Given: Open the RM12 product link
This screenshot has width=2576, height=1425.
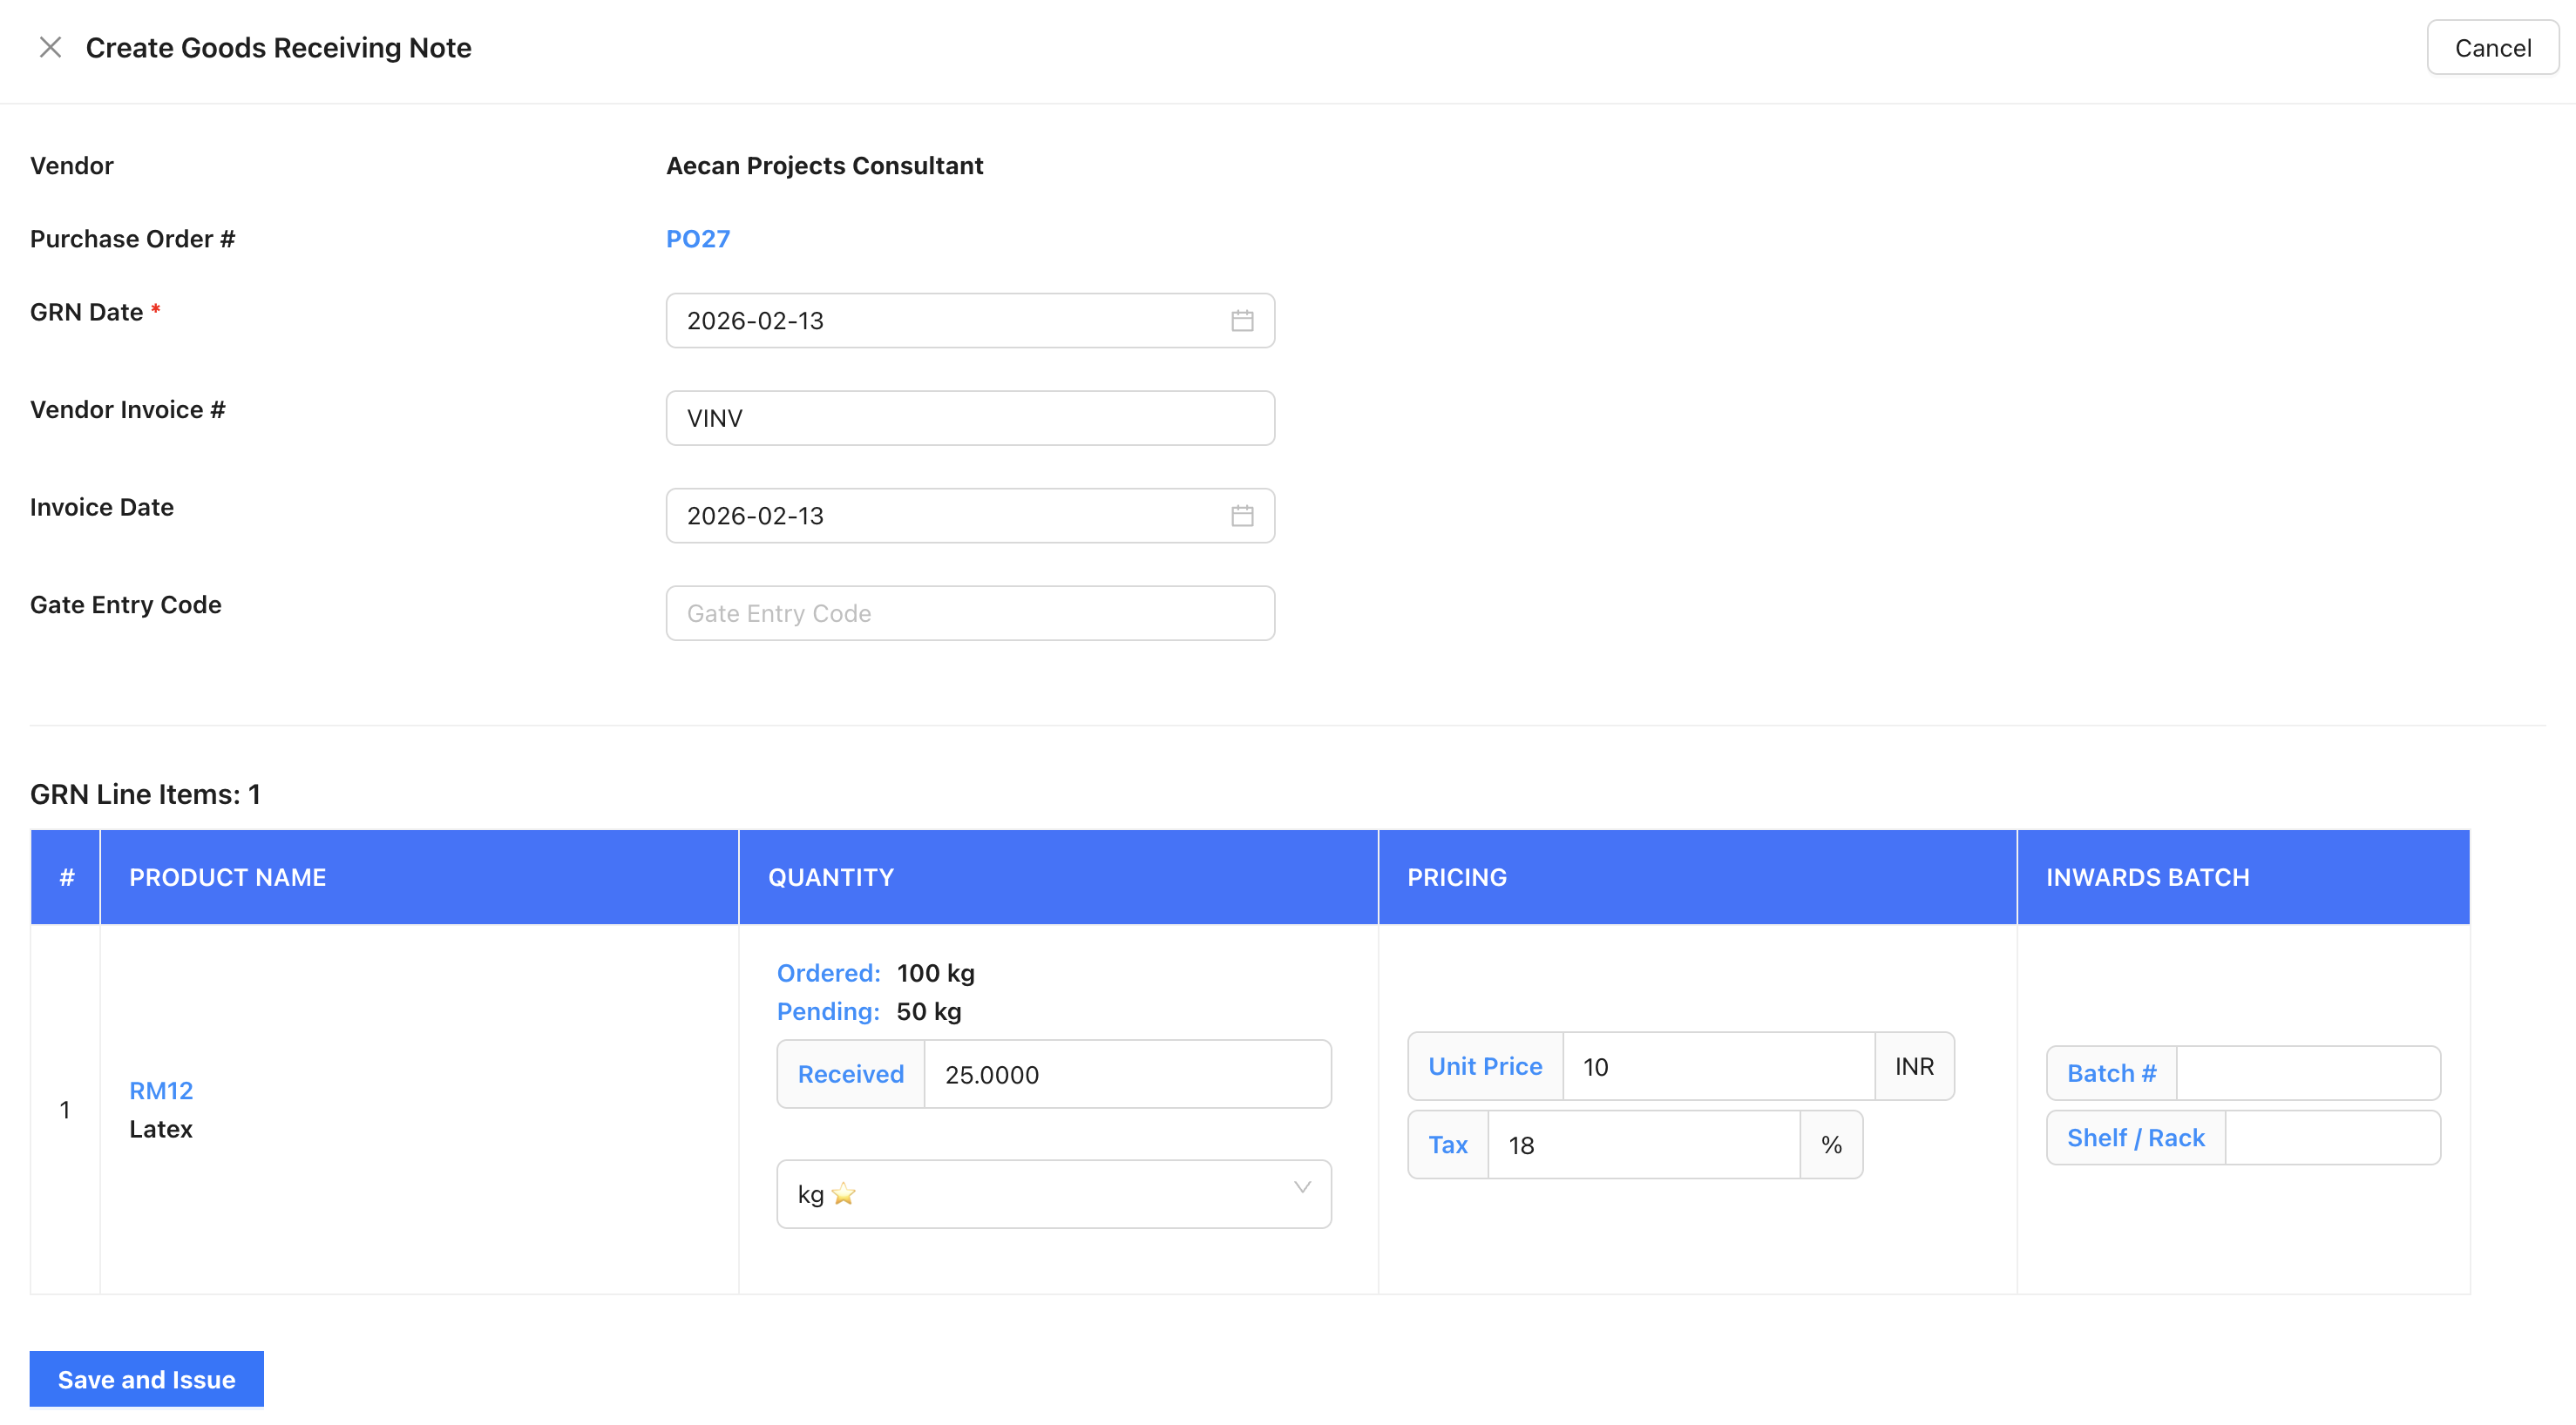Looking at the screenshot, I should point(160,1091).
